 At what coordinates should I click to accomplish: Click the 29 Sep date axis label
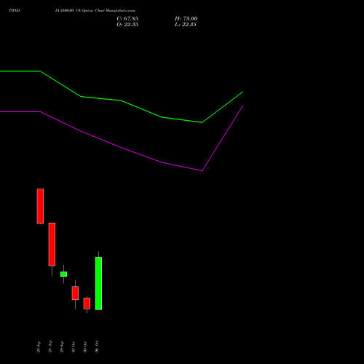(62, 347)
